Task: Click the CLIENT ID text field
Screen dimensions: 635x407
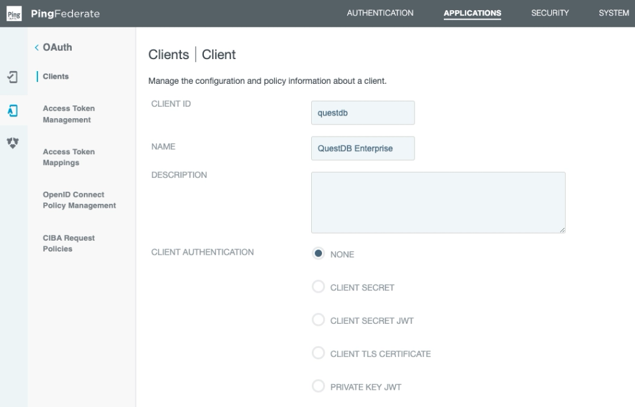Action: pos(363,112)
